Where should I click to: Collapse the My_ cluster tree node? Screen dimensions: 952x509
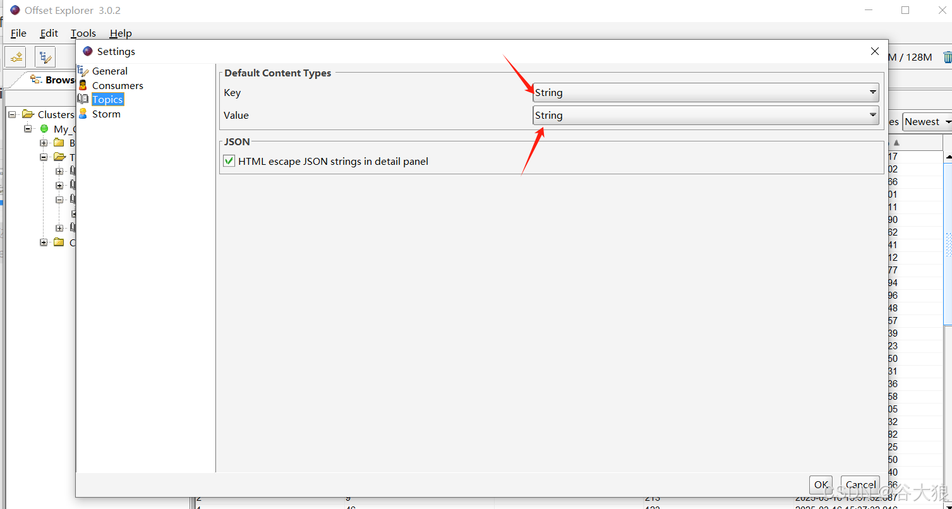point(28,129)
